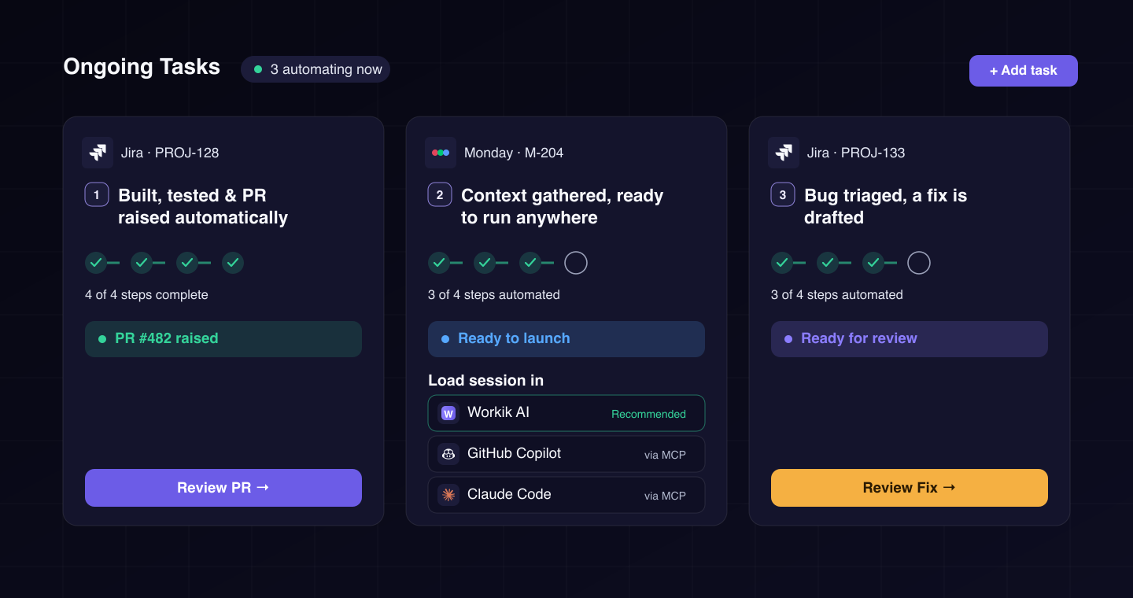
Task: Click the Claude Code starburst icon
Action: tap(448, 495)
